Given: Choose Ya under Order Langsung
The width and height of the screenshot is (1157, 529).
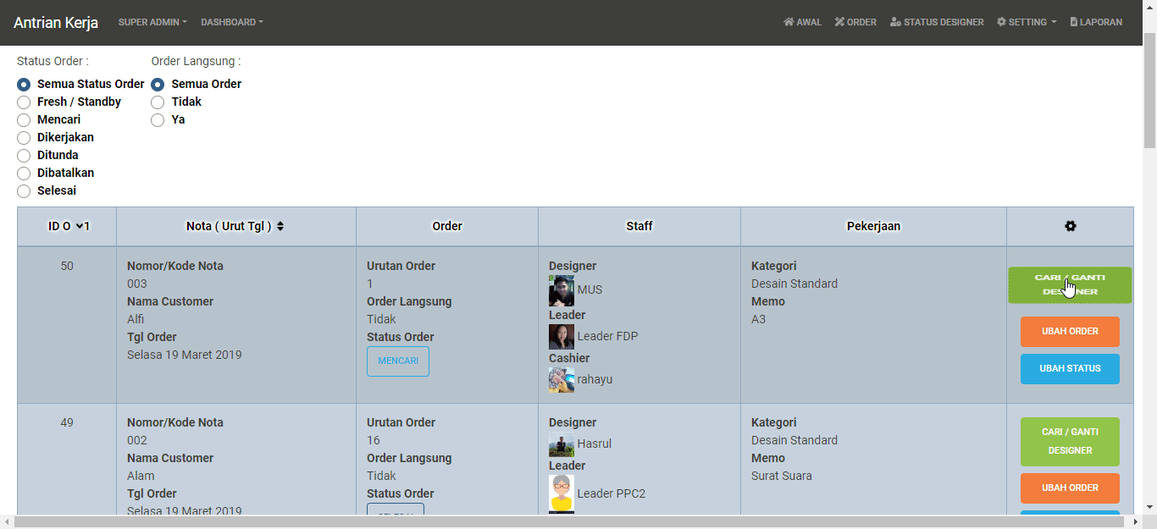Looking at the screenshot, I should pos(158,120).
